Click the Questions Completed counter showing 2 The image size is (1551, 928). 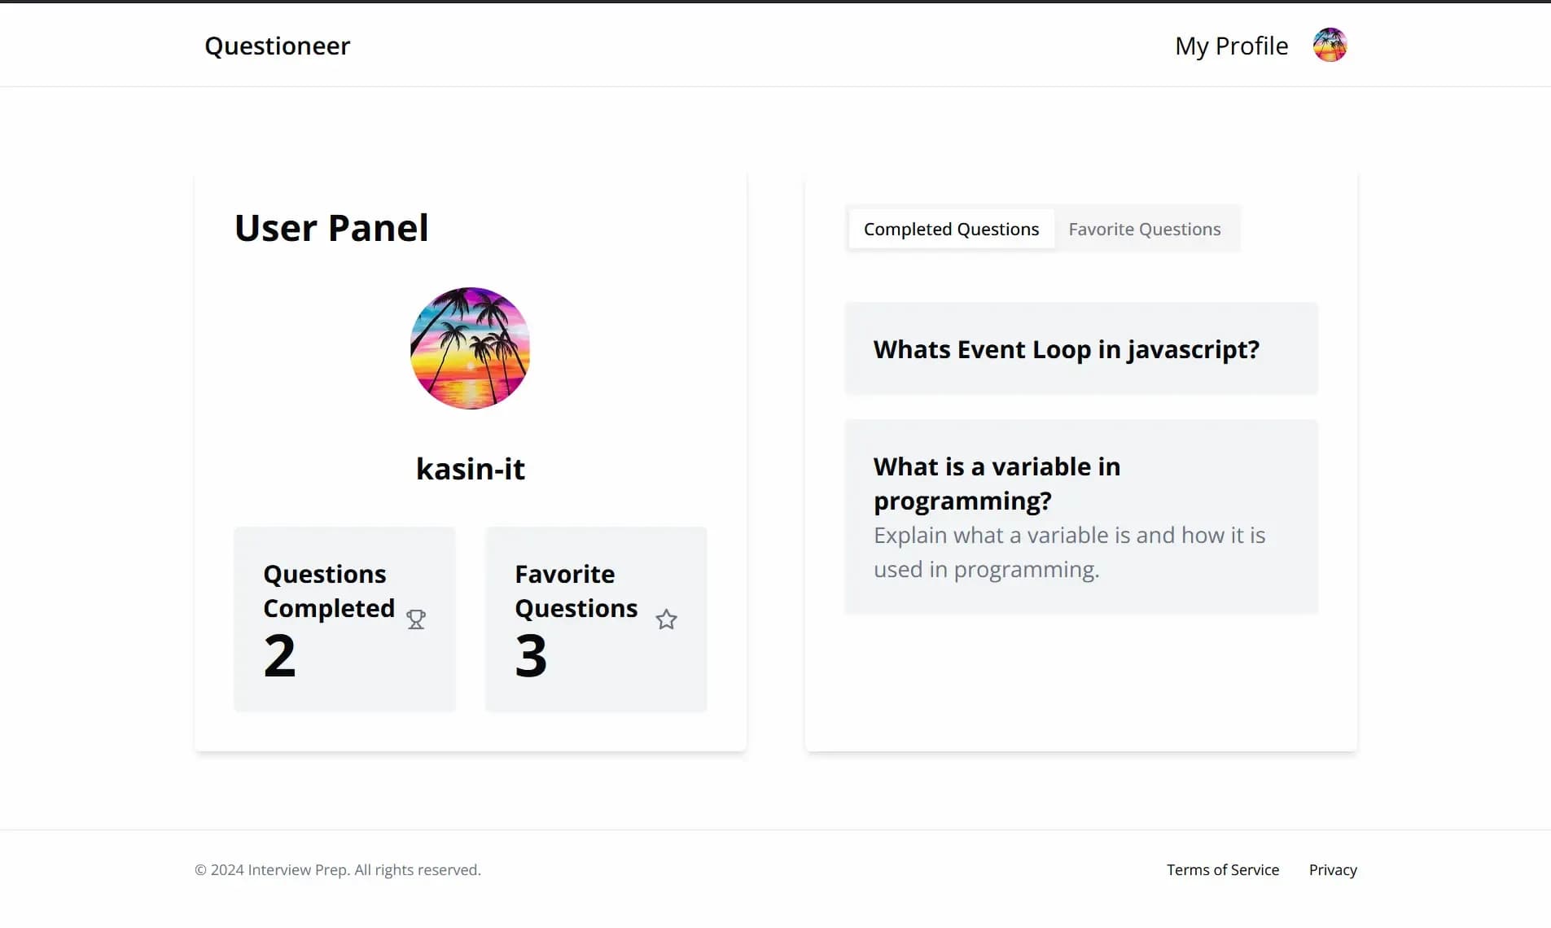pos(278,656)
